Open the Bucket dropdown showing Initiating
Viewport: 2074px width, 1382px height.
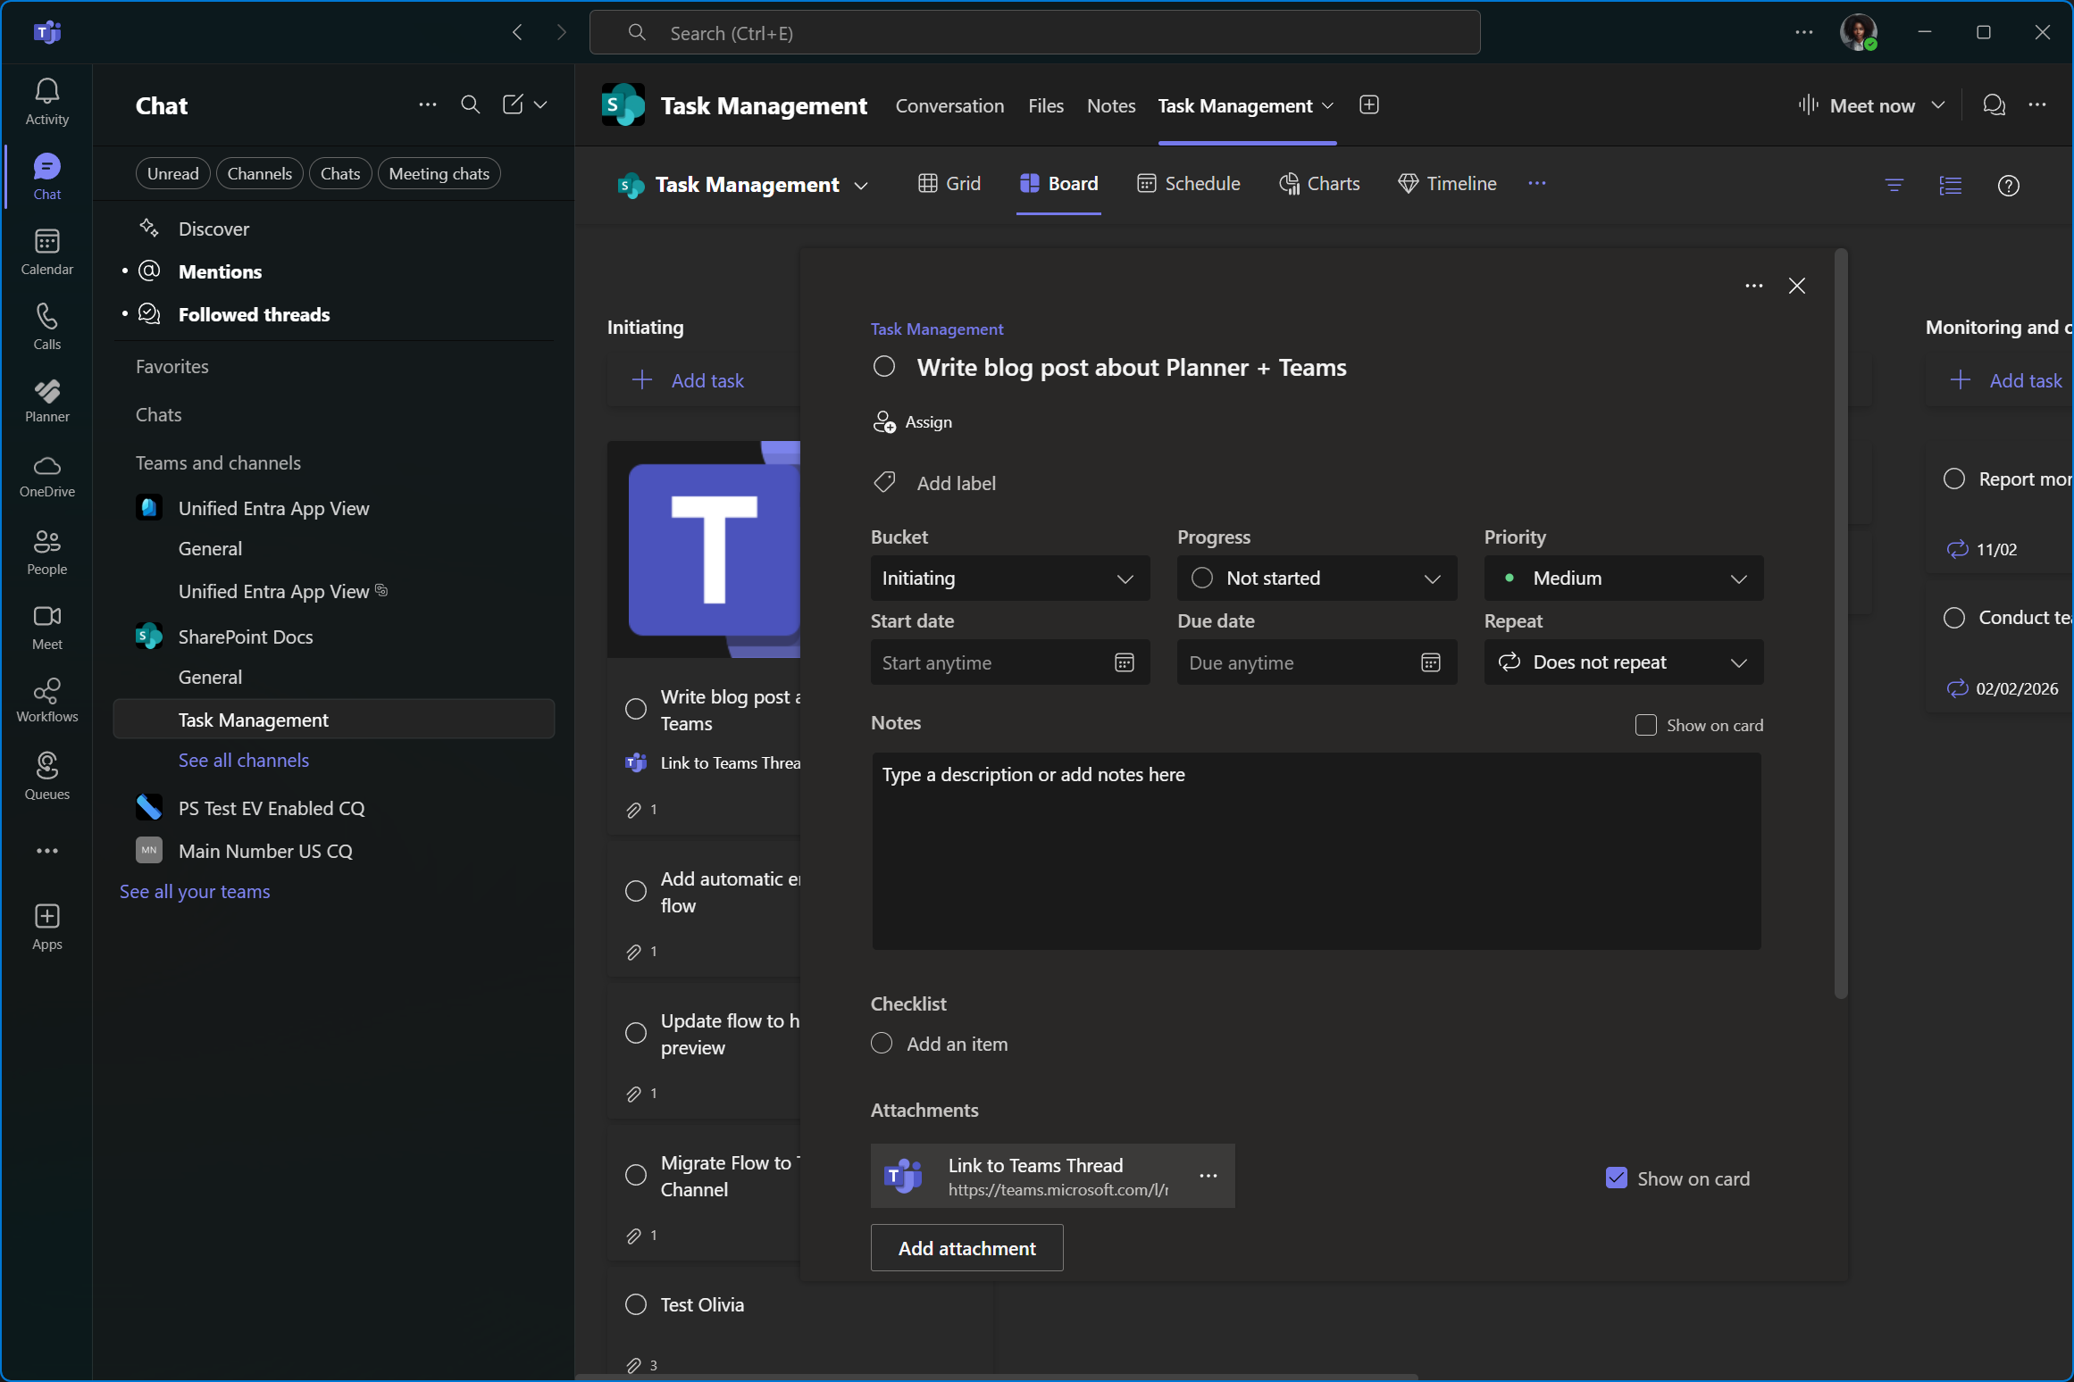(x=1010, y=579)
